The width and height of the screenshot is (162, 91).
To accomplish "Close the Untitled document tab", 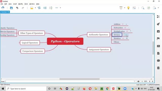I will (8, 12).
